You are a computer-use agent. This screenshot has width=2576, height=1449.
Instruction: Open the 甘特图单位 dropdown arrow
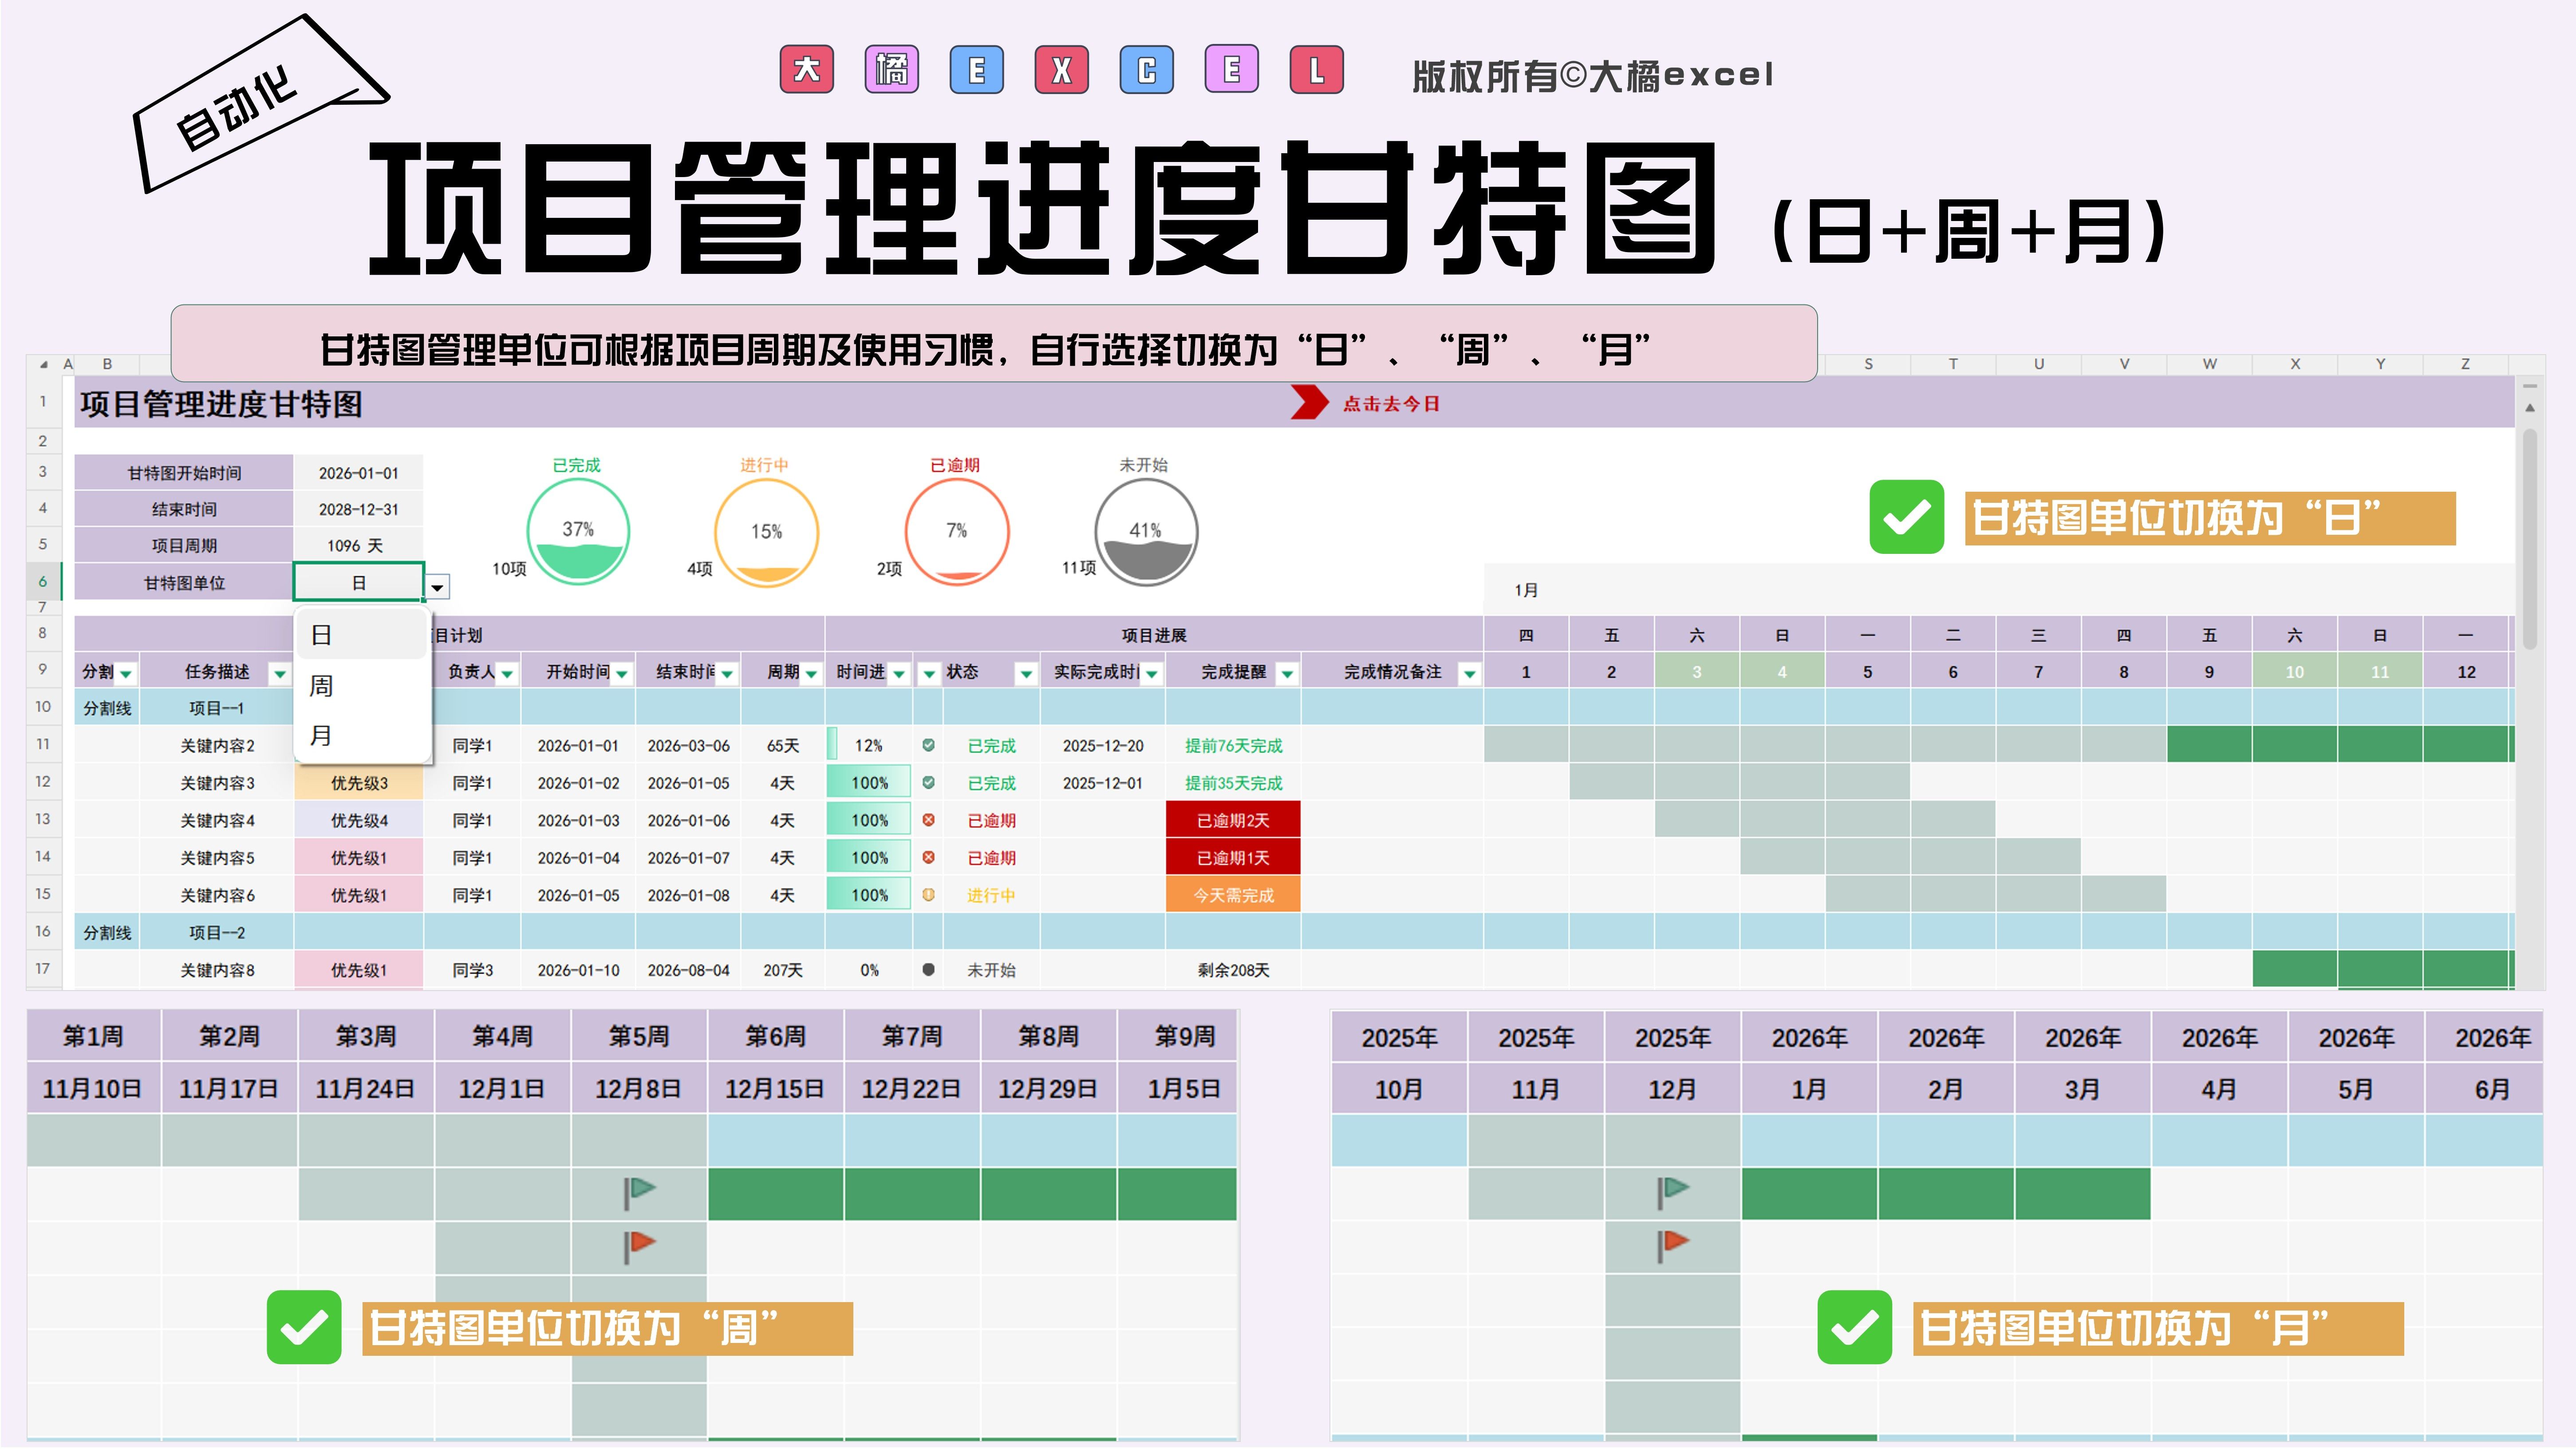coord(437,587)
